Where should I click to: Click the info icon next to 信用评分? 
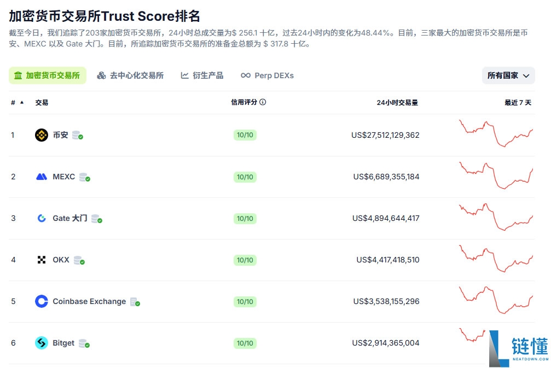(263, 102)
